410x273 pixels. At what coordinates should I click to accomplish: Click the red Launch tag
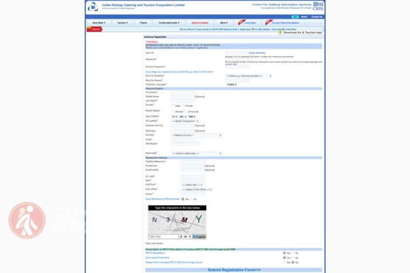point(95,29)
